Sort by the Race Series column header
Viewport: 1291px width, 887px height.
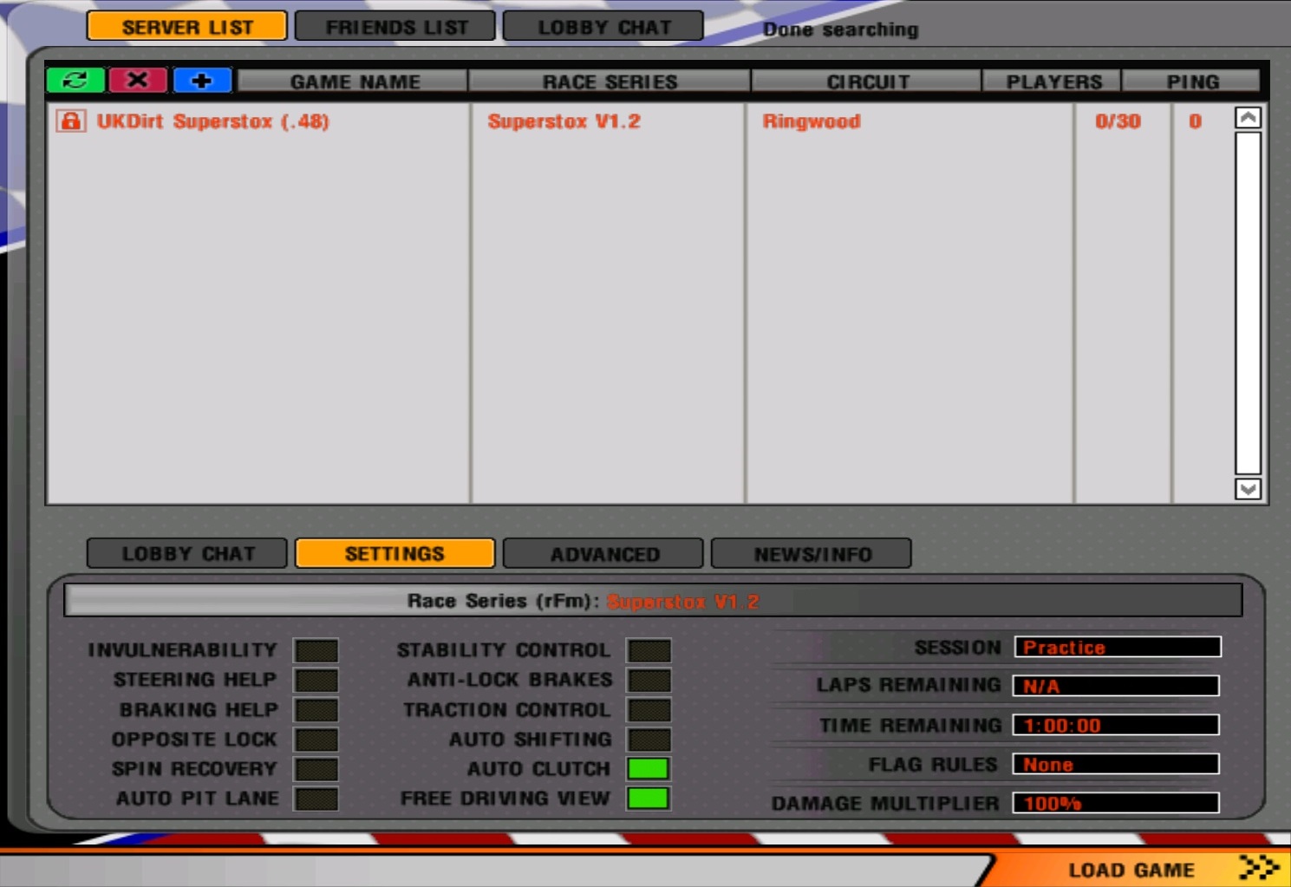[610, 82]
